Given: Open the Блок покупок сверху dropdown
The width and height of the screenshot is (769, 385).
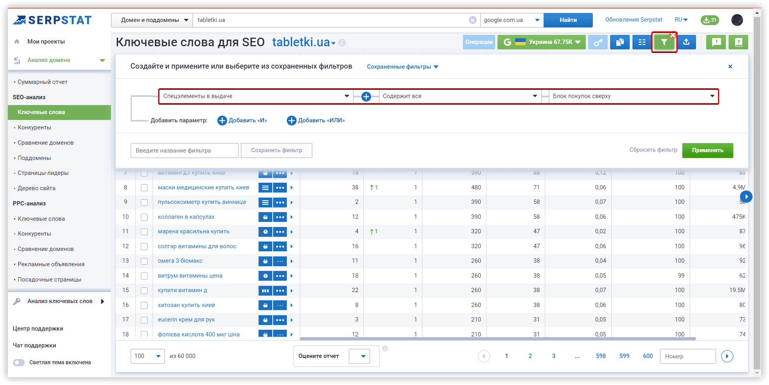Looking at the screenshot, I should coord(634,96).
